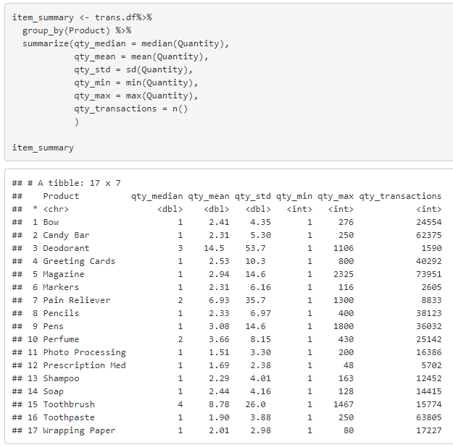Click the qty_max column header
This screenshot has width=453, height=447.
(335, 196)
